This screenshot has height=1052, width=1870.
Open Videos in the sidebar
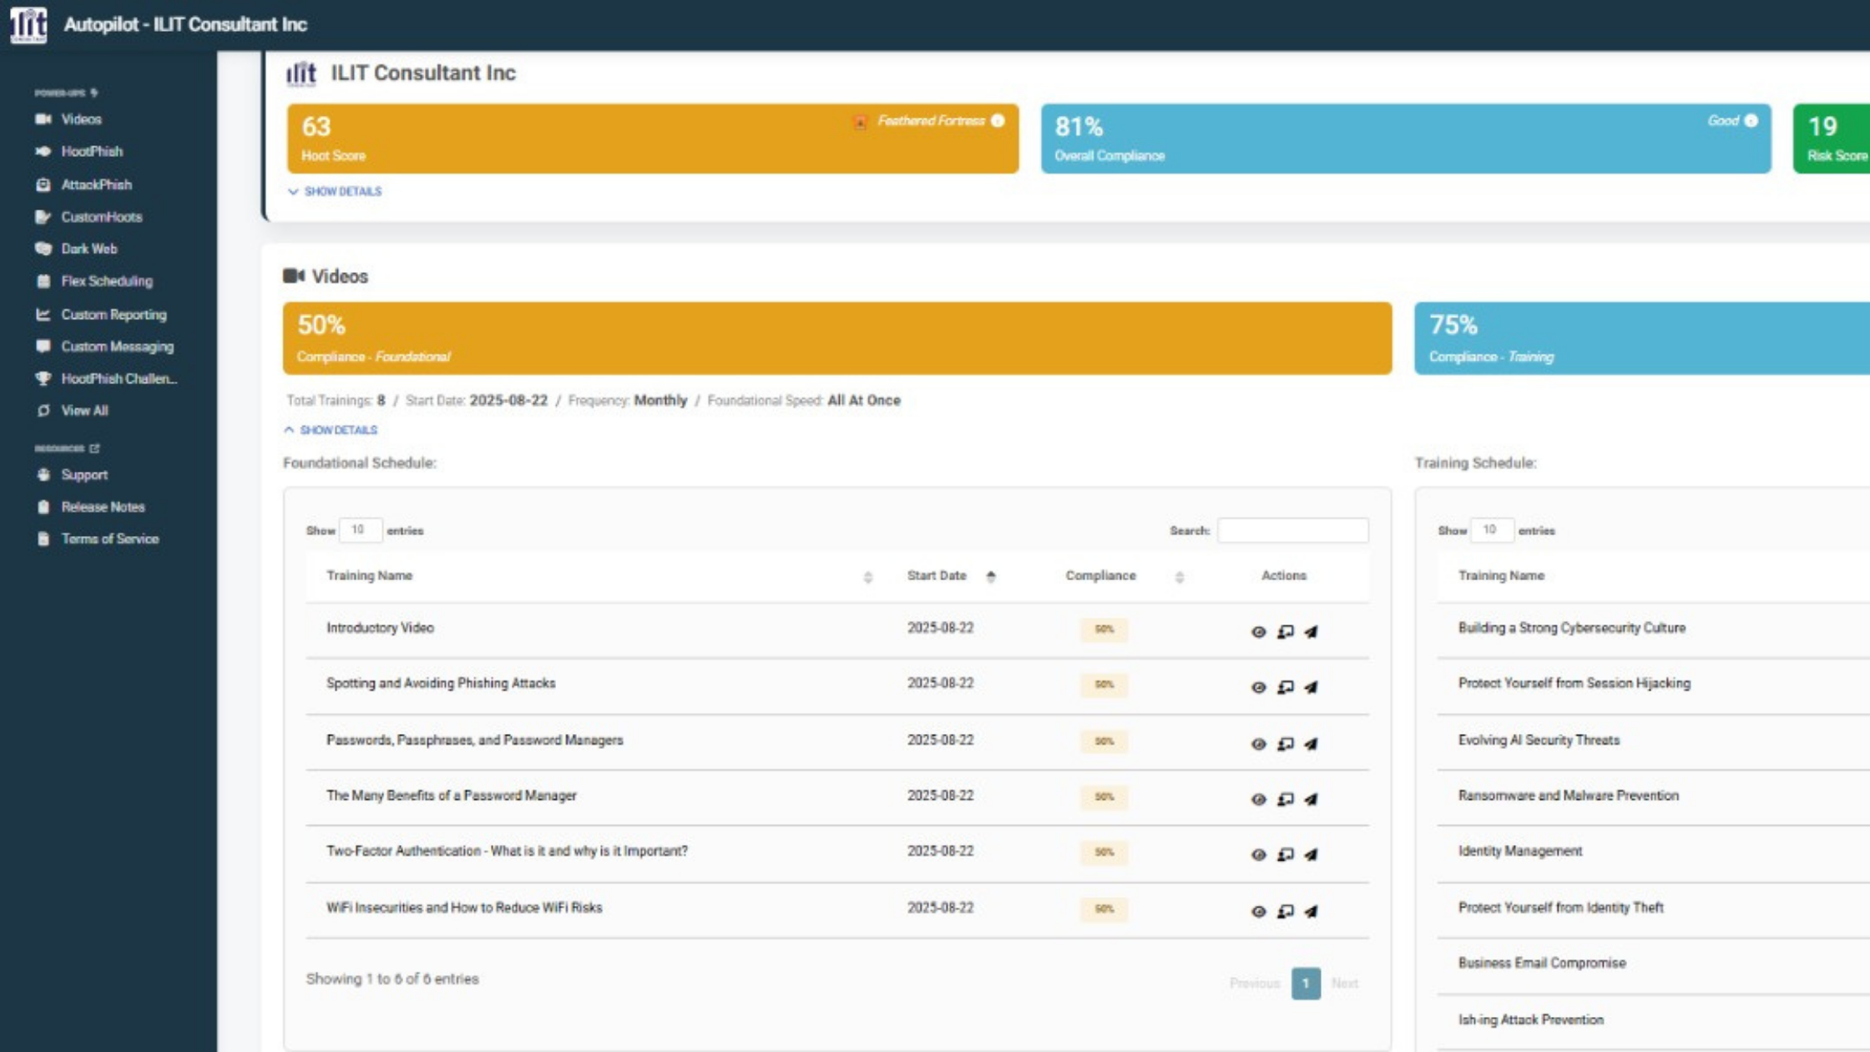[80, 119]
